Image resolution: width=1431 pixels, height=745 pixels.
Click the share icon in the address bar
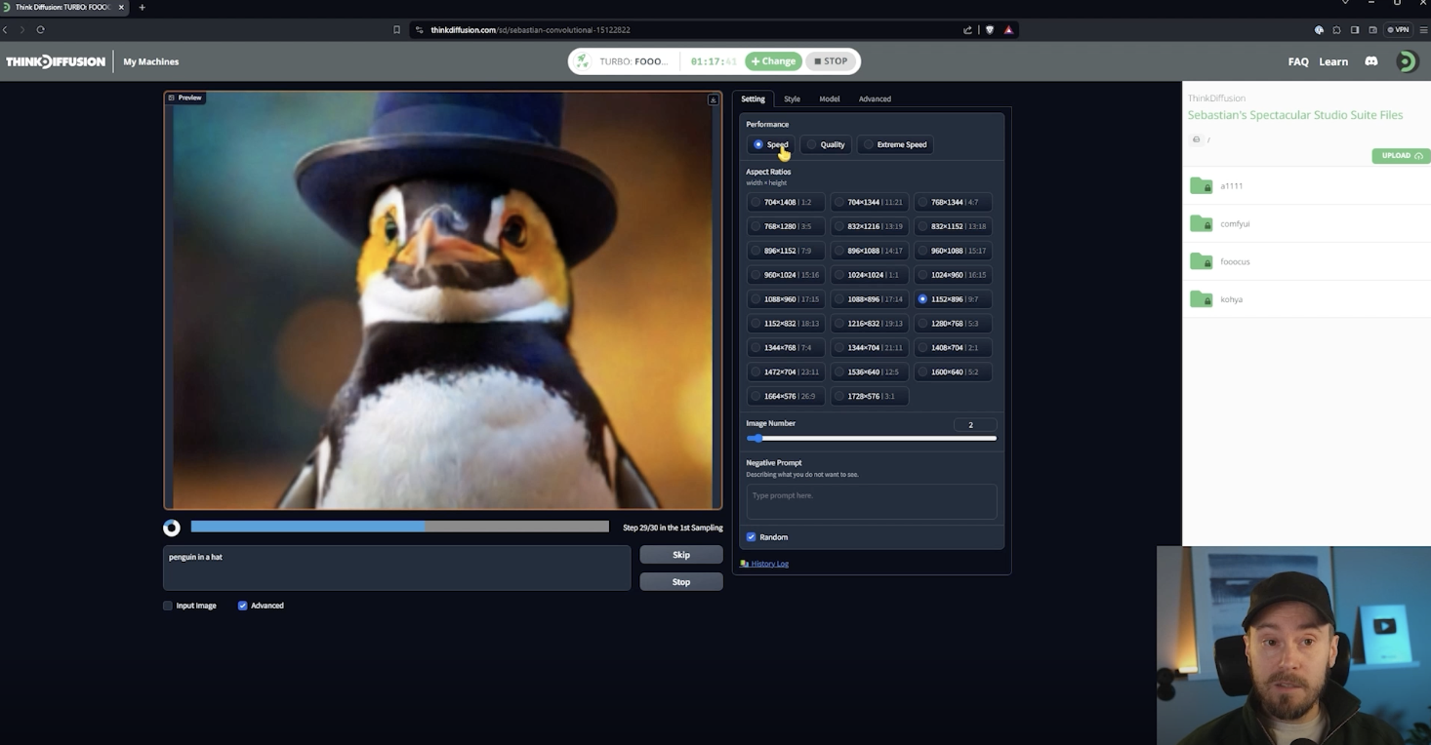pyautogui.click(x=967, y=30)
